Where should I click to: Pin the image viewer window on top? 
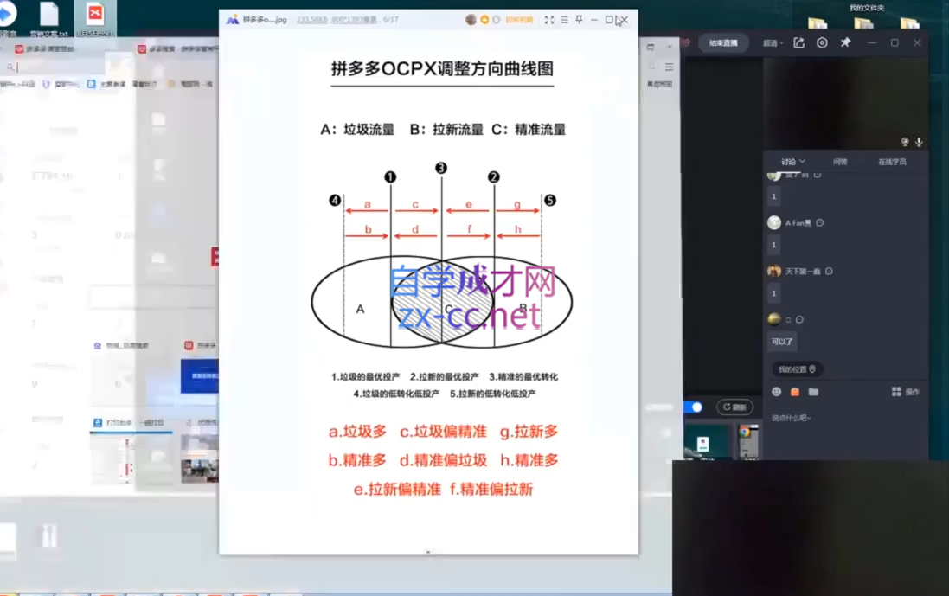pyautogui.click(x=580, y=20)
